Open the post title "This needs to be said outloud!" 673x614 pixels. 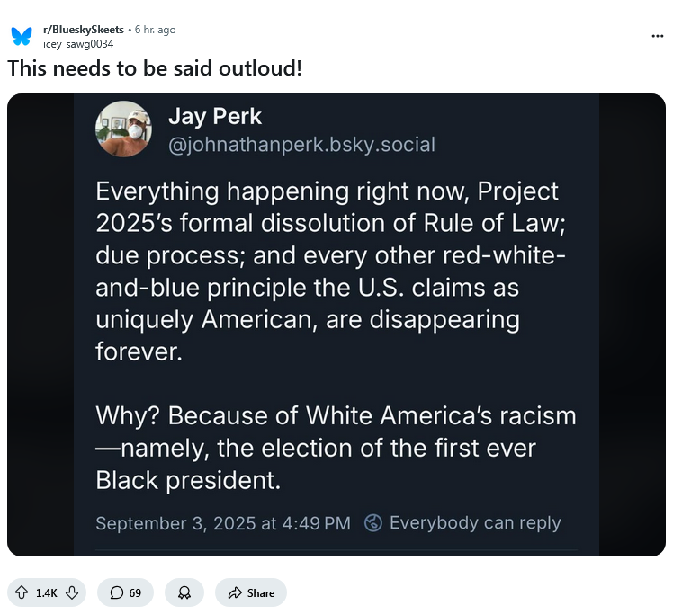pos(154,68)
